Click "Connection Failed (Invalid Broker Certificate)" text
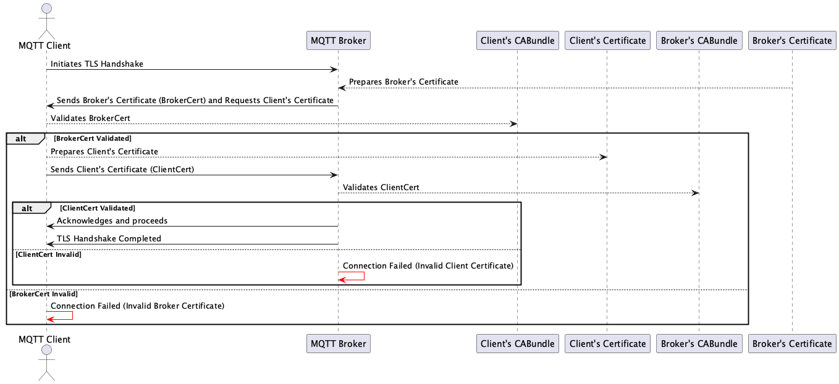 [137, 306]
